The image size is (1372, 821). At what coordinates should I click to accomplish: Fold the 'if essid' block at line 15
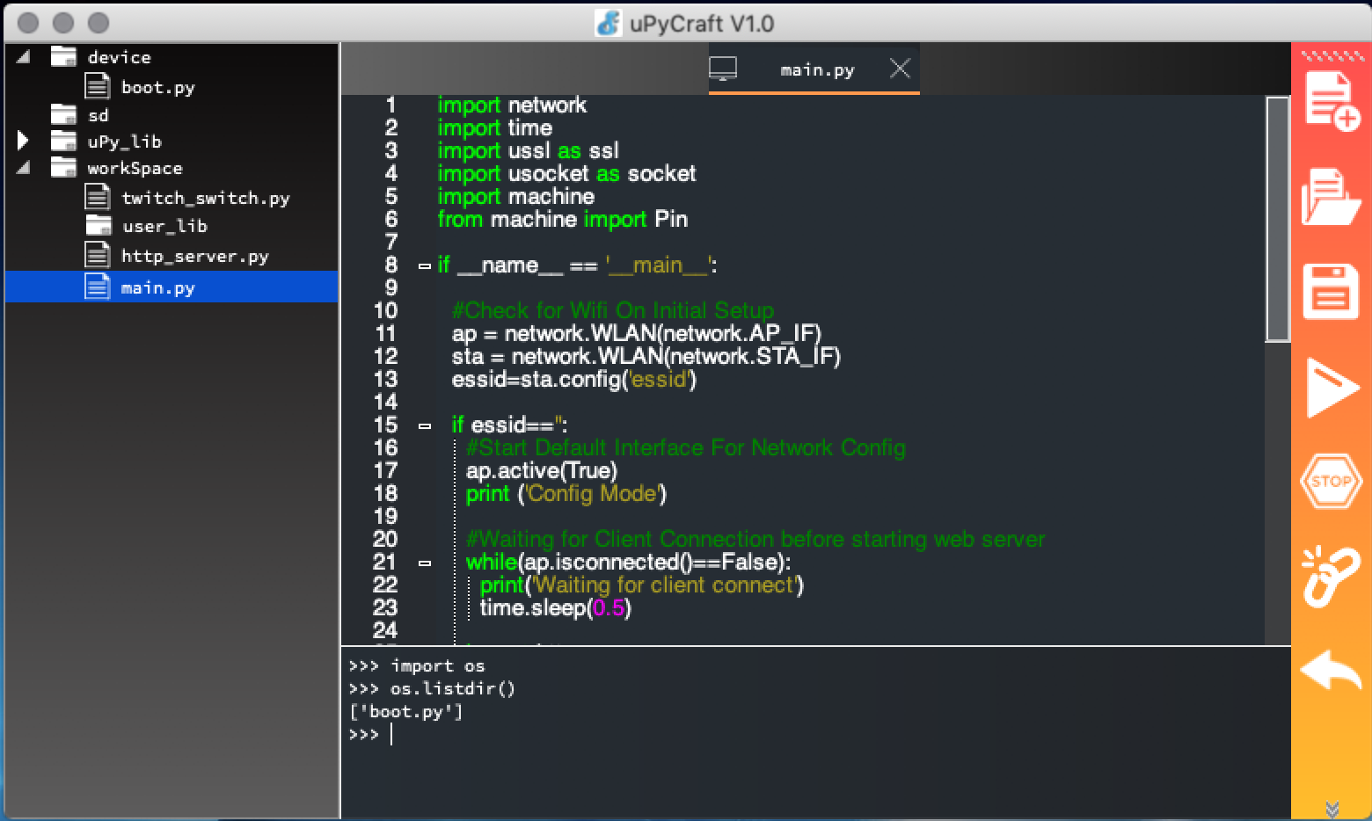tap(425, 425)
